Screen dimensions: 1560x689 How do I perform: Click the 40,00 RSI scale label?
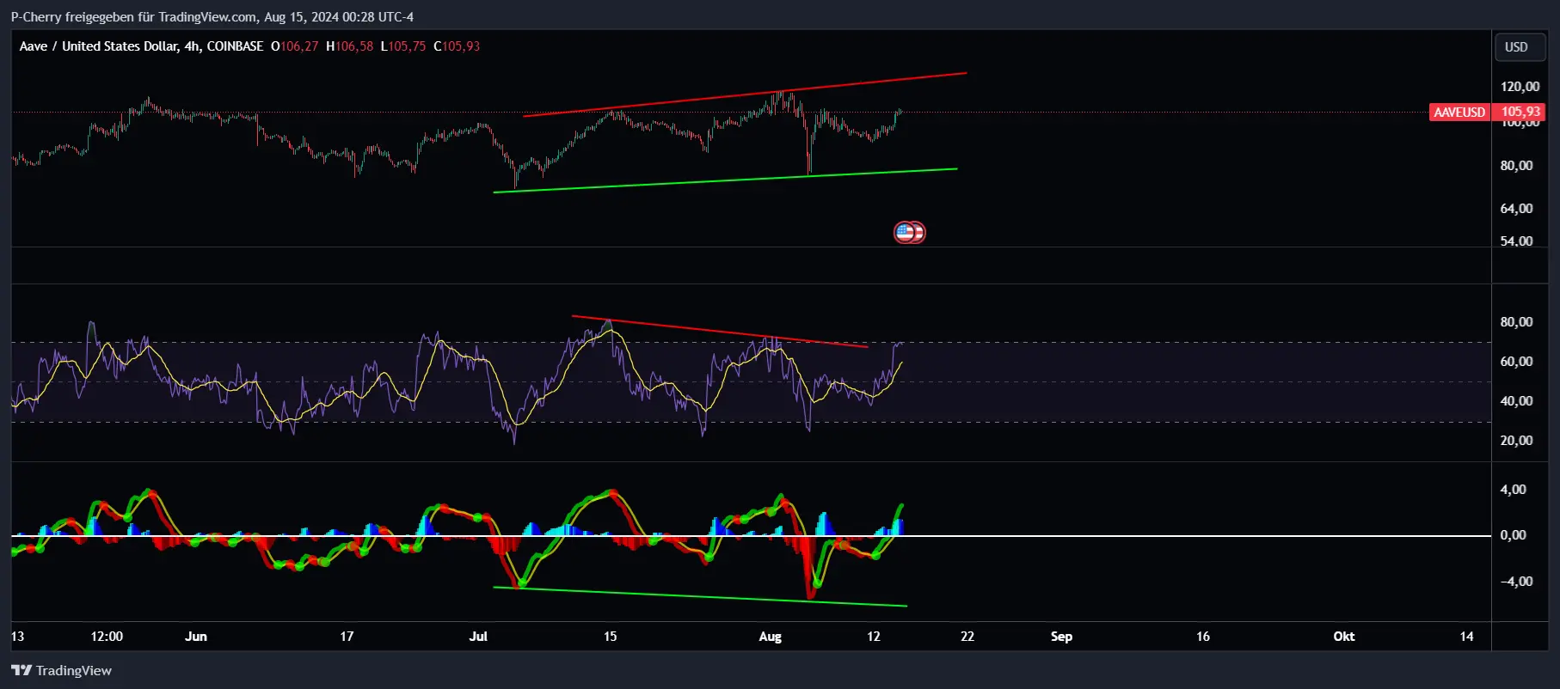1516,401
